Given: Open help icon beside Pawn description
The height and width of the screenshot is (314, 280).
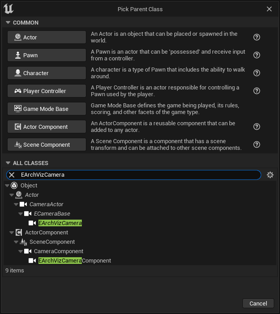Looking at the screenshot, I should point(257,55).
